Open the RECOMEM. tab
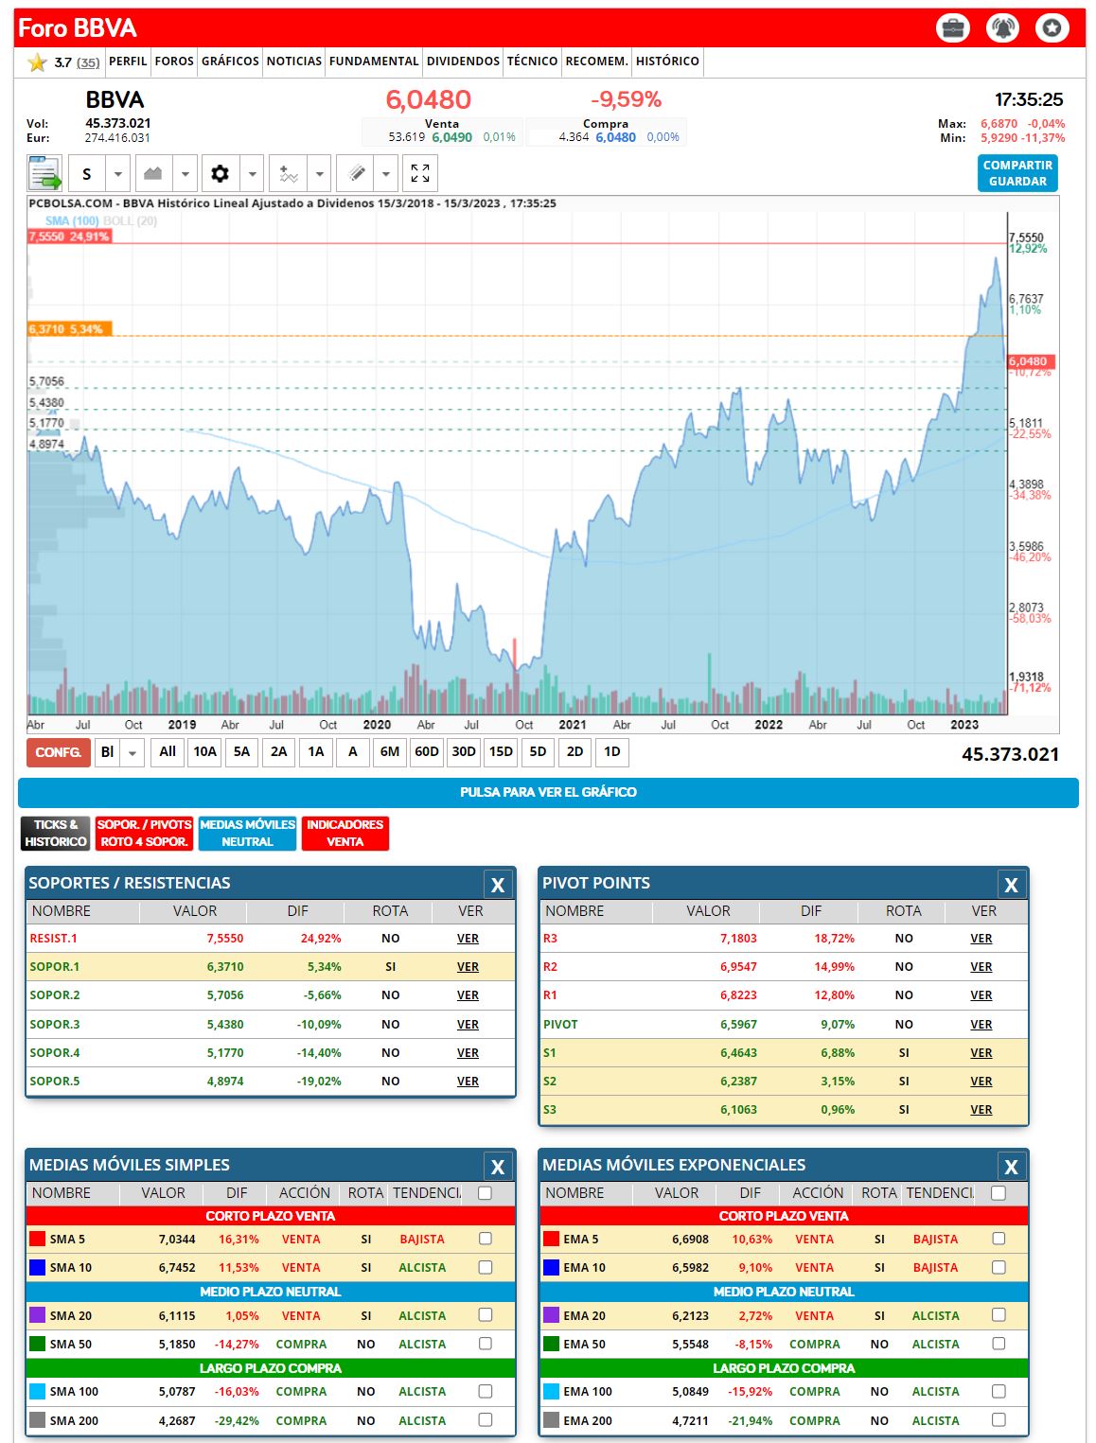Viewport: 1096px width, 1443px height. pos(596,62)
